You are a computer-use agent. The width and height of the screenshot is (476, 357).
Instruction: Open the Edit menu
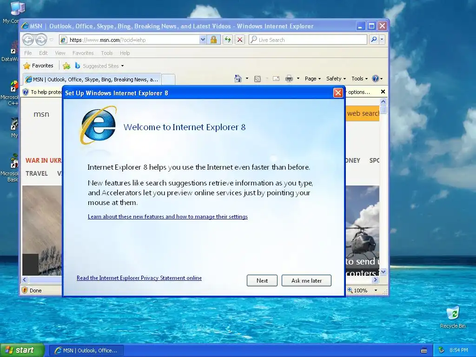43,53
